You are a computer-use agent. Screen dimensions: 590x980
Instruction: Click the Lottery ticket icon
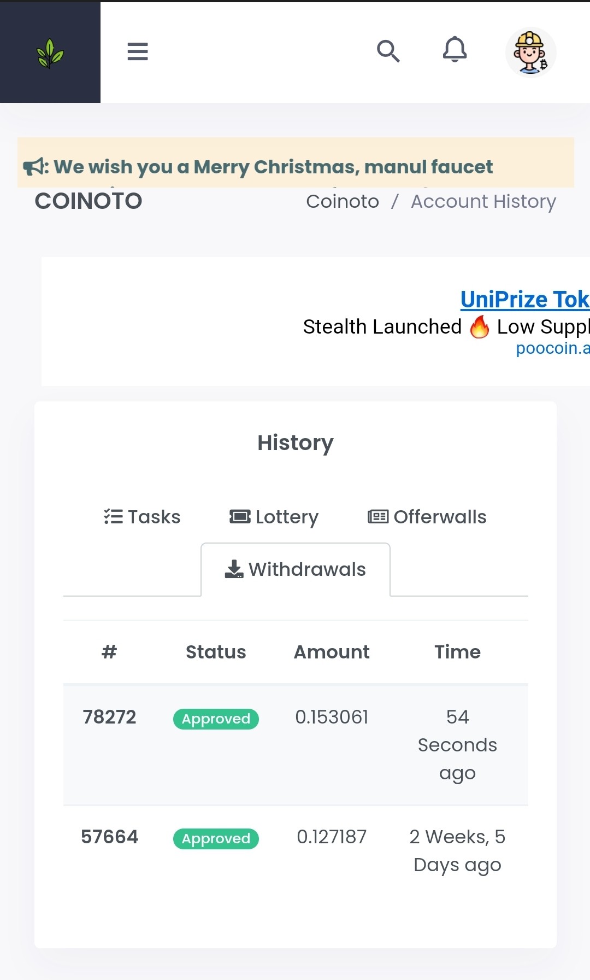click(x=240, y=517)
